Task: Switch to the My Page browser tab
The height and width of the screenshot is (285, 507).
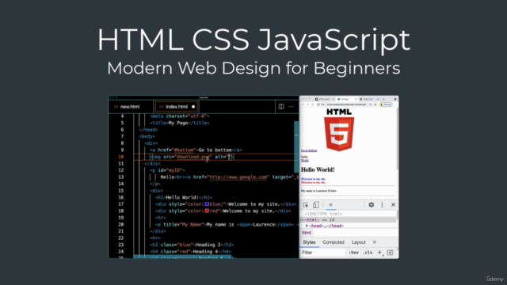Action: point(346,99)
